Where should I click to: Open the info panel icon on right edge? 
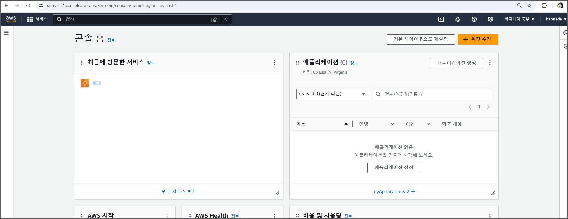[565, 33]
